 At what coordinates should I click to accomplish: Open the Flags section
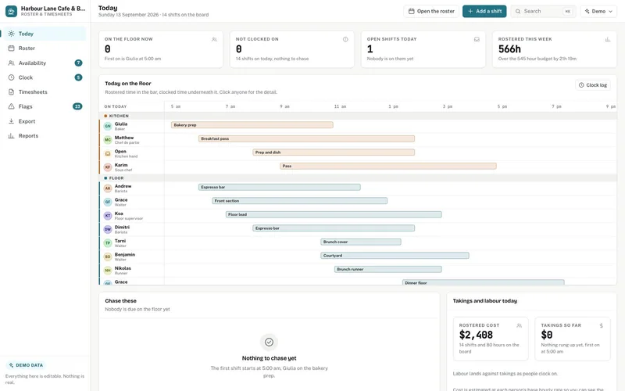(45, 106)
